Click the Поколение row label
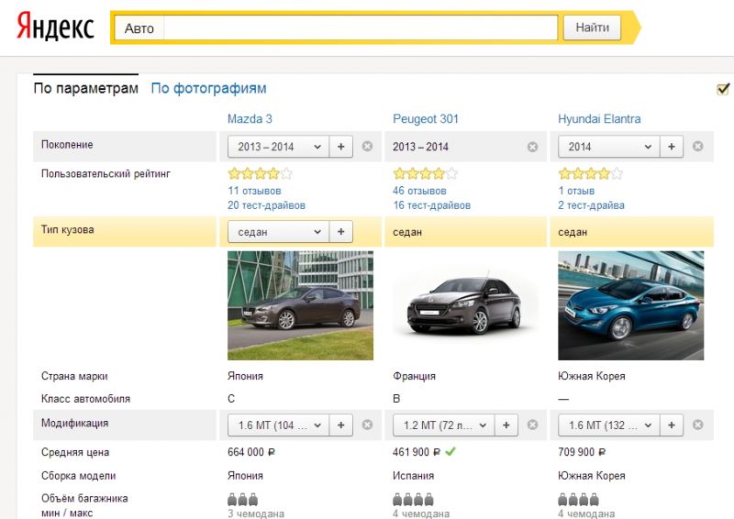The image size is (734, 519). click(x=67, y=145)
